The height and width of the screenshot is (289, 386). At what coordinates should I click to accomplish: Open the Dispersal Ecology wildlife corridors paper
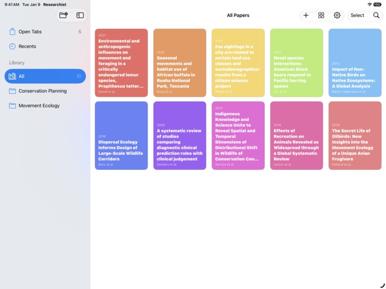(121, 136)
